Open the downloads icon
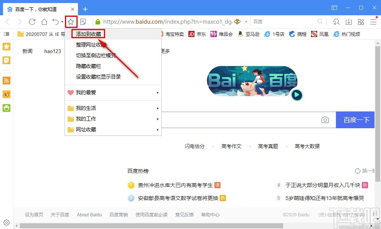The image size is (381, 229). pyautogui.click(x=349, y=22)
